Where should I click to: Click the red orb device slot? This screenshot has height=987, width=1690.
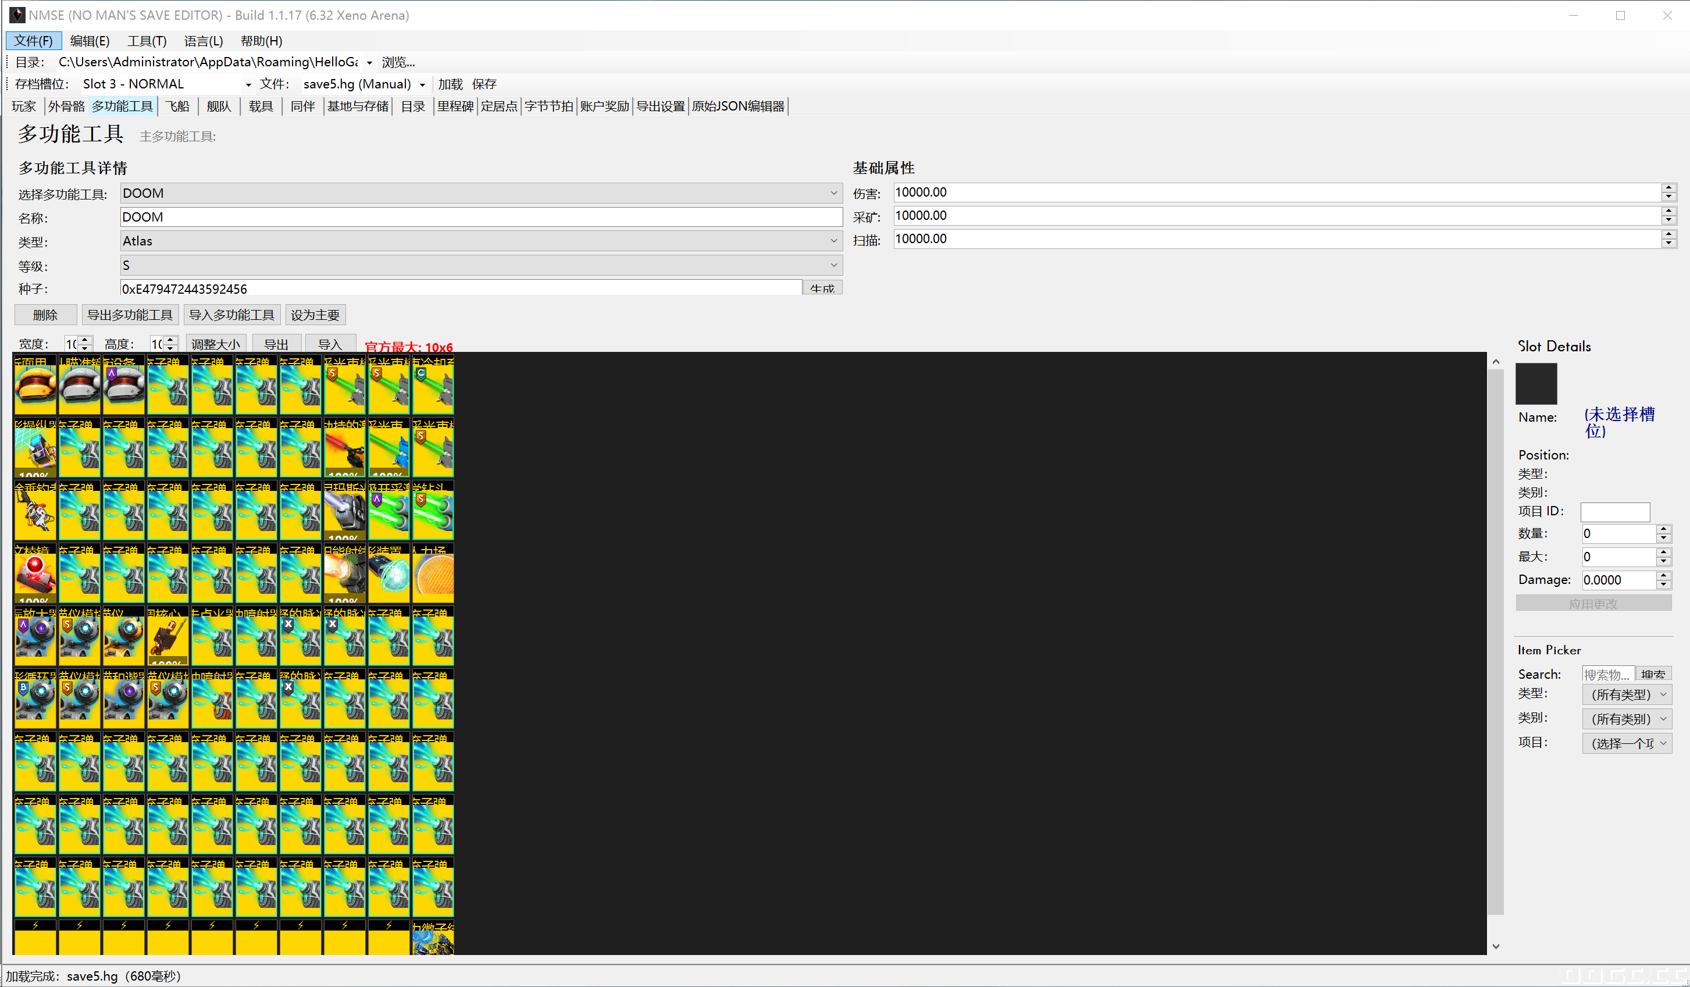[35, 574]
